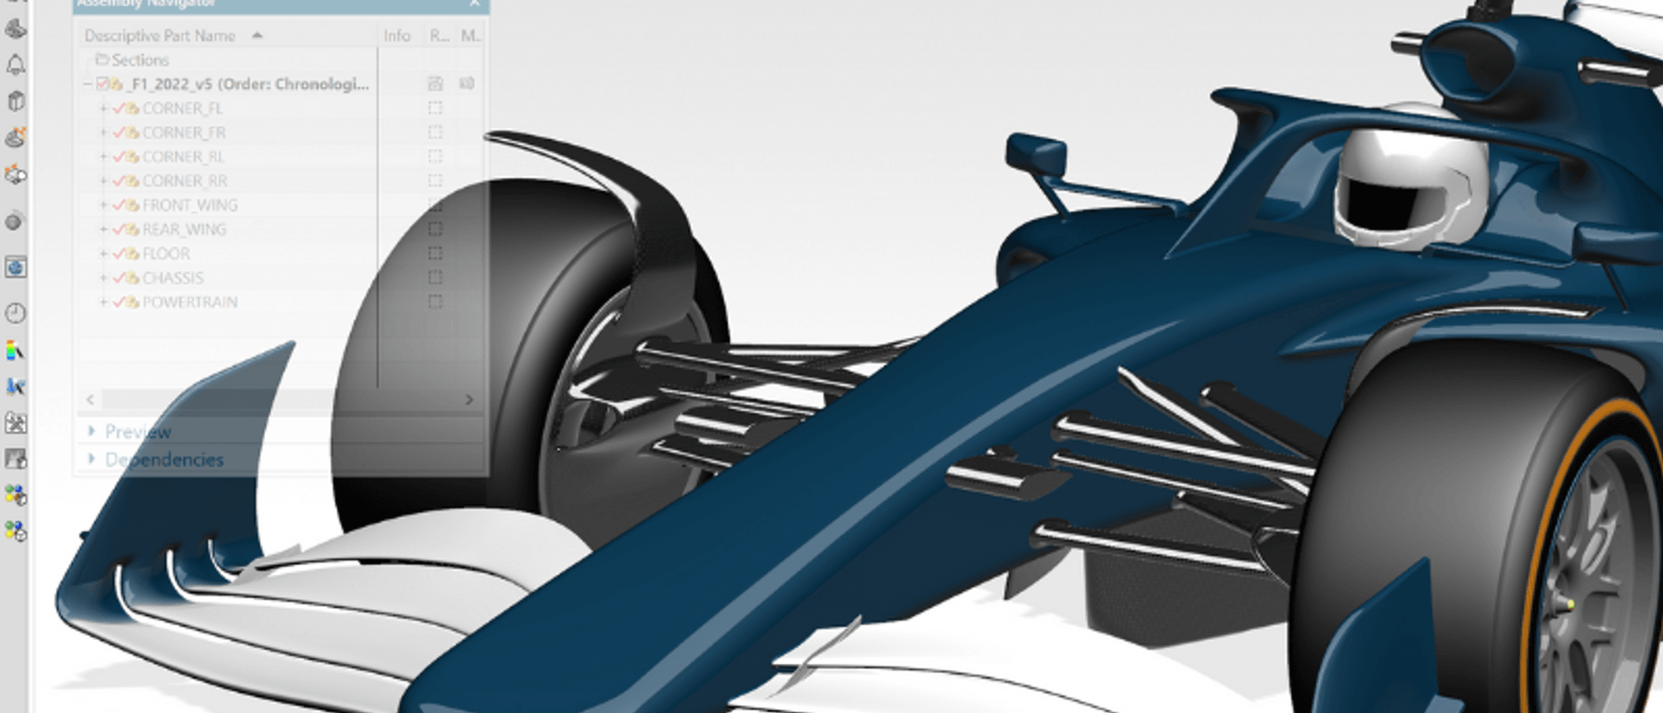The width and height of the screenshot is (1663, 713).
Task: Select the FLOOR component name
Action: (x=166, y=254)
